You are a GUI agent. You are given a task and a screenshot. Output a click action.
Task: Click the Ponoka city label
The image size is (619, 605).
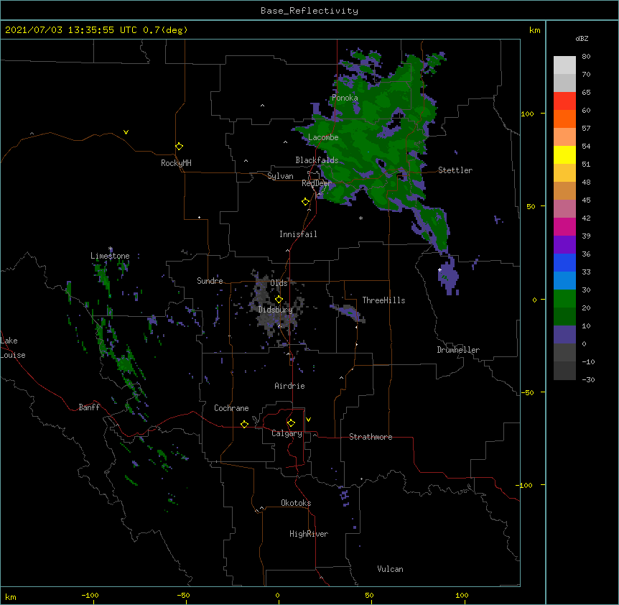pyautogui.click(x=345, y=98)
